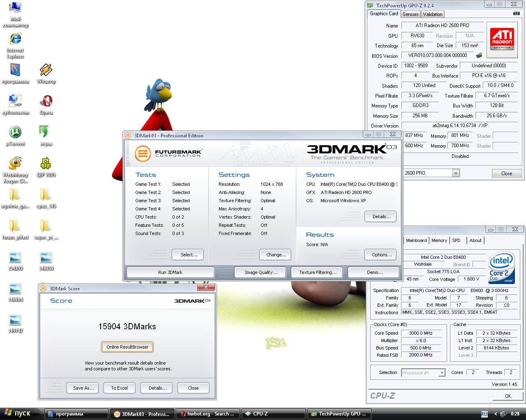Click the Change... settings button
526x420 pixels.
click(276, 255)
